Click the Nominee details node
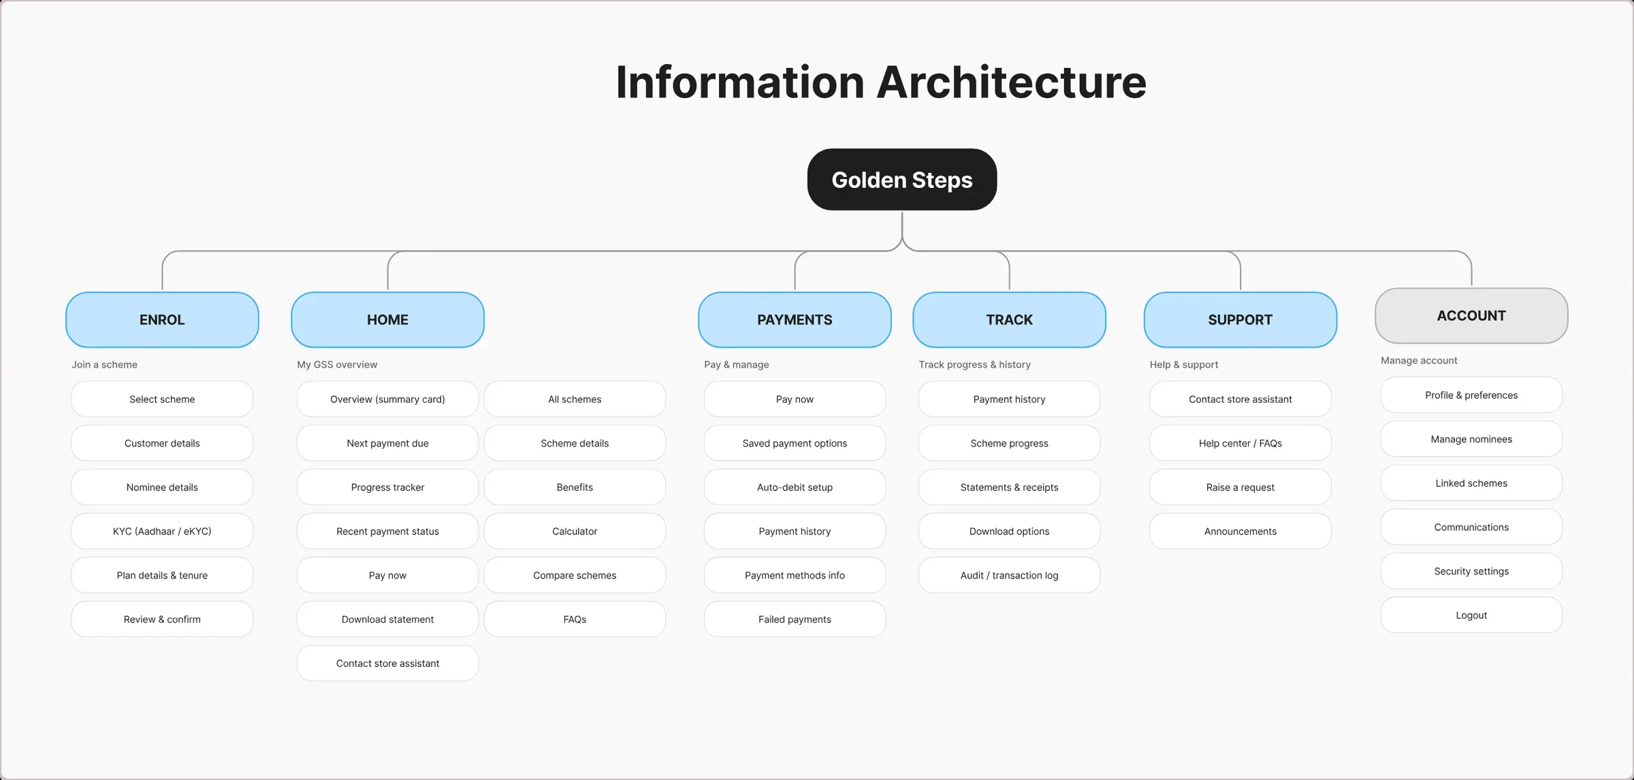Viewport: 1634px width, 780px height. coord(162,487)
